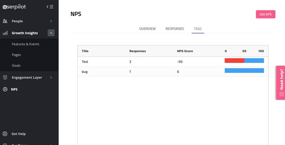Open Engagement Layer menu item

pos(27,77)
